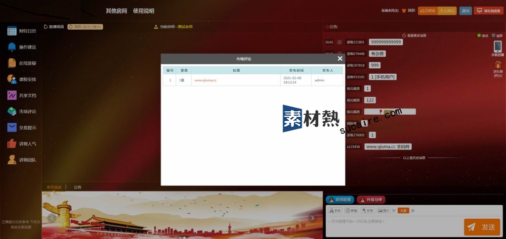This screenshot has height=239, width=506.
Task: Open the www.qiuma.cc title link in table
Action: [206, 80]
